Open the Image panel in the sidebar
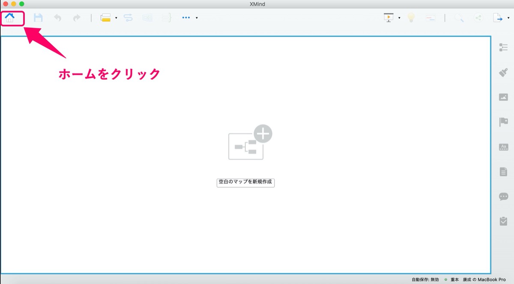The width and height of the screenshot is (514, 284). pyautogui.click(x=503, y=97)
